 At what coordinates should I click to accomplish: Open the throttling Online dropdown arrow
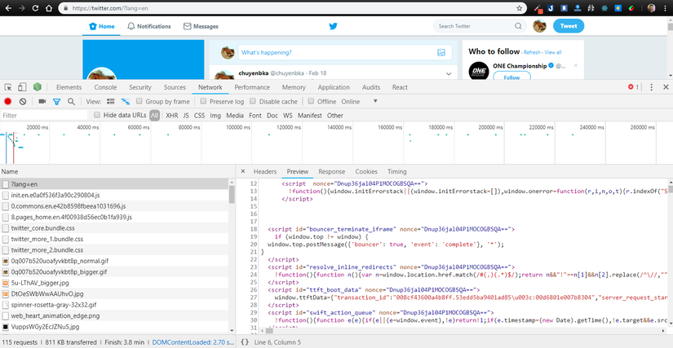point(375,102)
